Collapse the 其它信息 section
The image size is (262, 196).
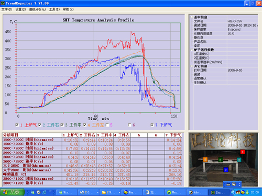[192, 66]
